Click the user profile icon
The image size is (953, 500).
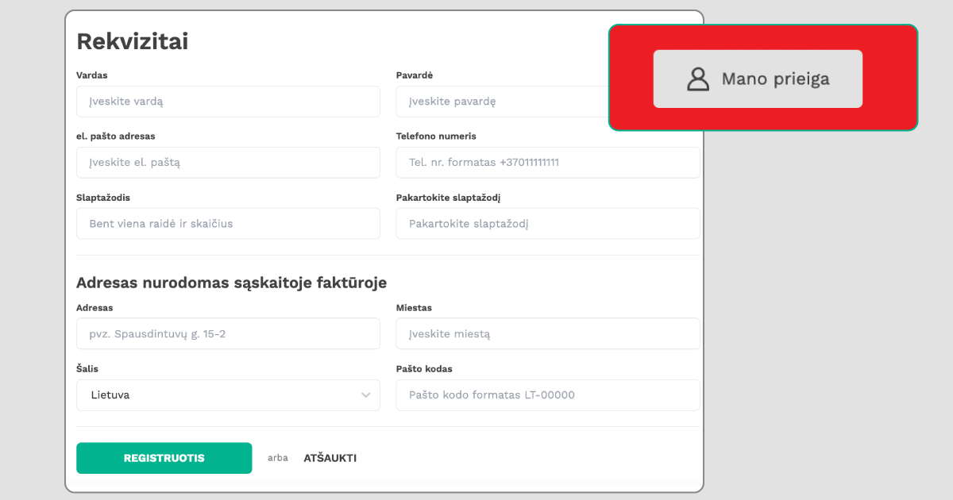(x=698, y=79)
